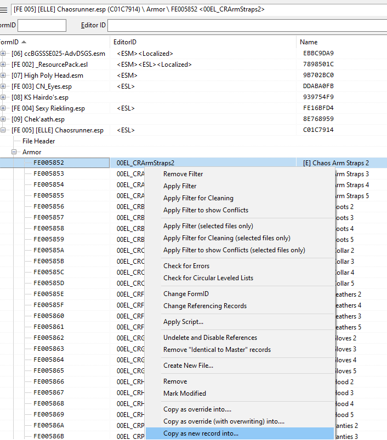Select the Armor tree item
The image size is (387, 440).
point(32,152)
